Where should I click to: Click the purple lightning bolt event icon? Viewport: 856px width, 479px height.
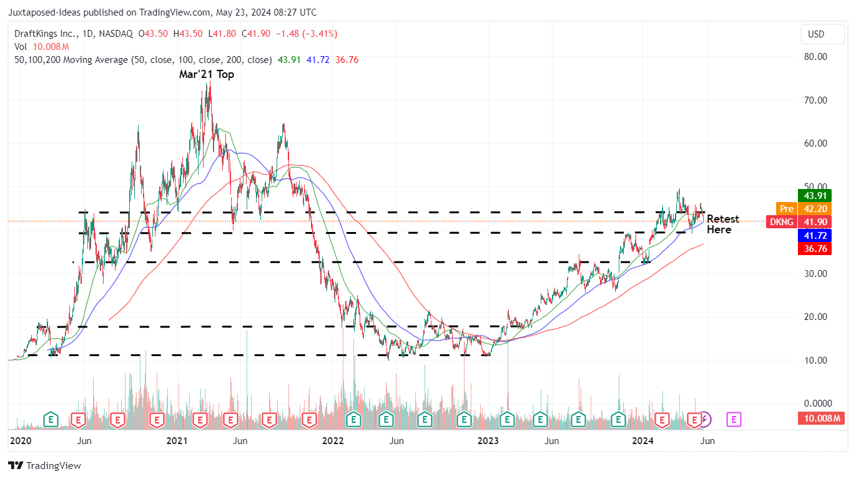point(704,419)
